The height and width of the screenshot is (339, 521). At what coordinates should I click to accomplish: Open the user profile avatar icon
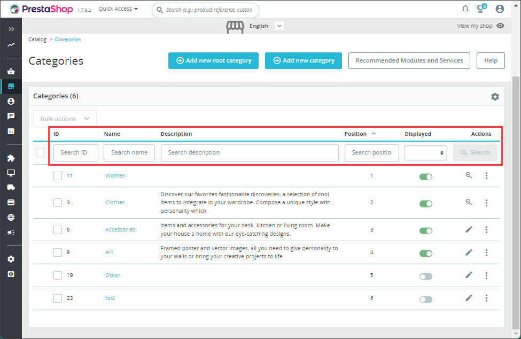point(500,9)
